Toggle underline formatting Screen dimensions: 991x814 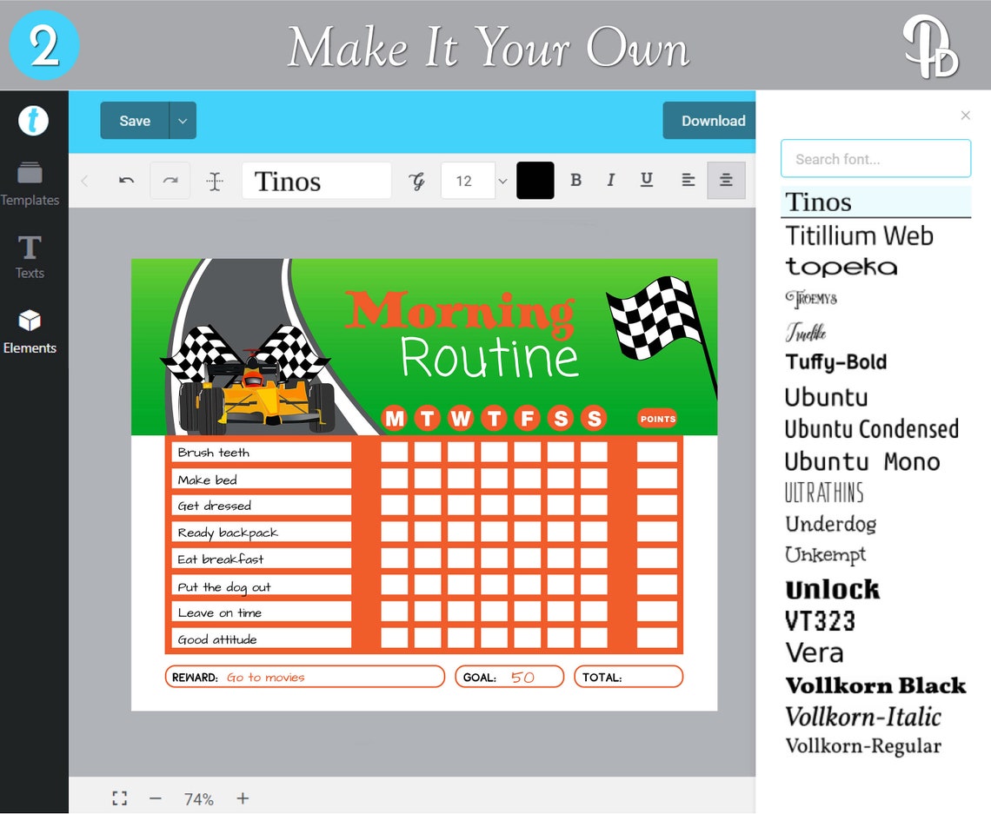click(x=646, y=180)
